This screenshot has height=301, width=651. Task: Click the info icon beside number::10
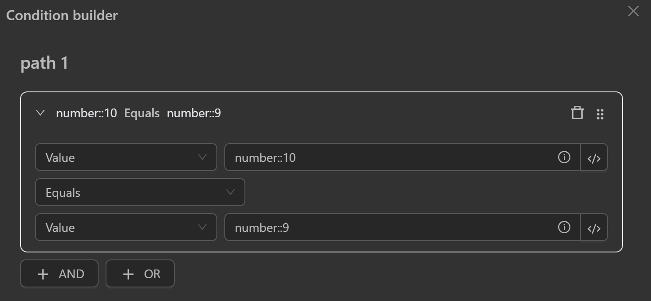tap(564, 157)
